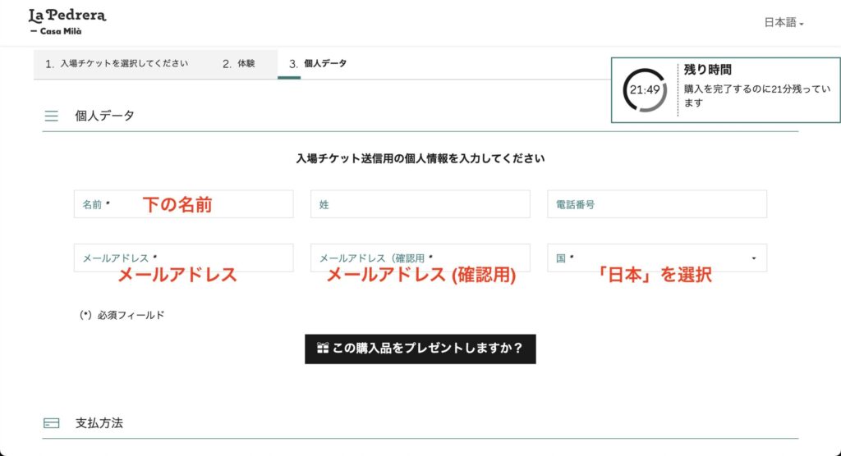This screenshot has width=841, height=456.
Task: Click the credit card icon beside 支払方法
Action: point(51,423)
